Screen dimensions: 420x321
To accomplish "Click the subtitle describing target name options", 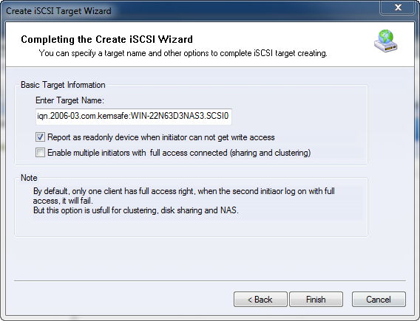I will pos(183,53).
